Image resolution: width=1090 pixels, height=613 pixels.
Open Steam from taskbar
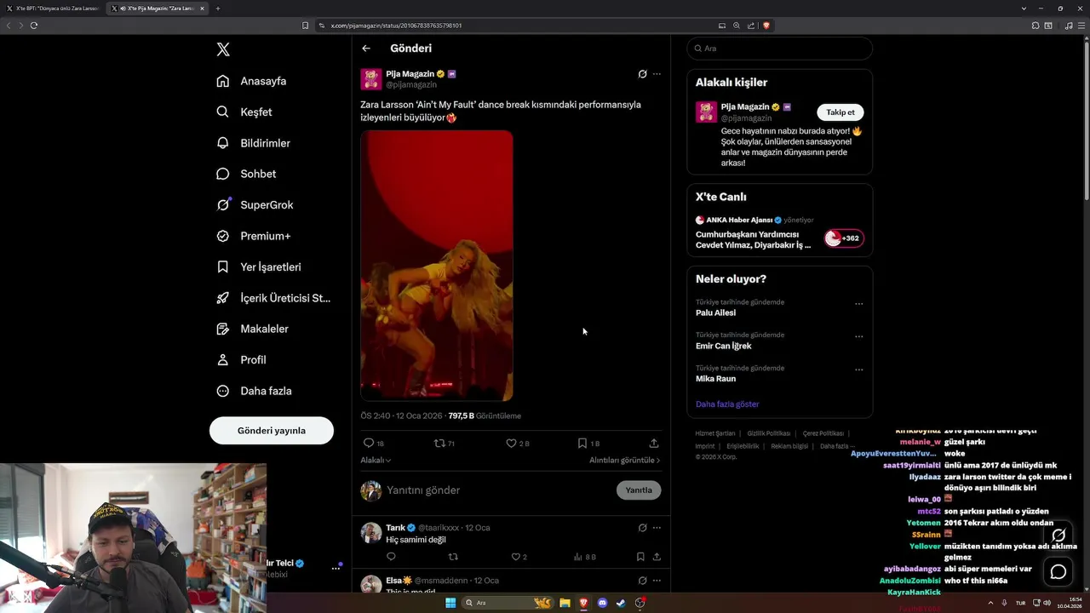point(621,603)
